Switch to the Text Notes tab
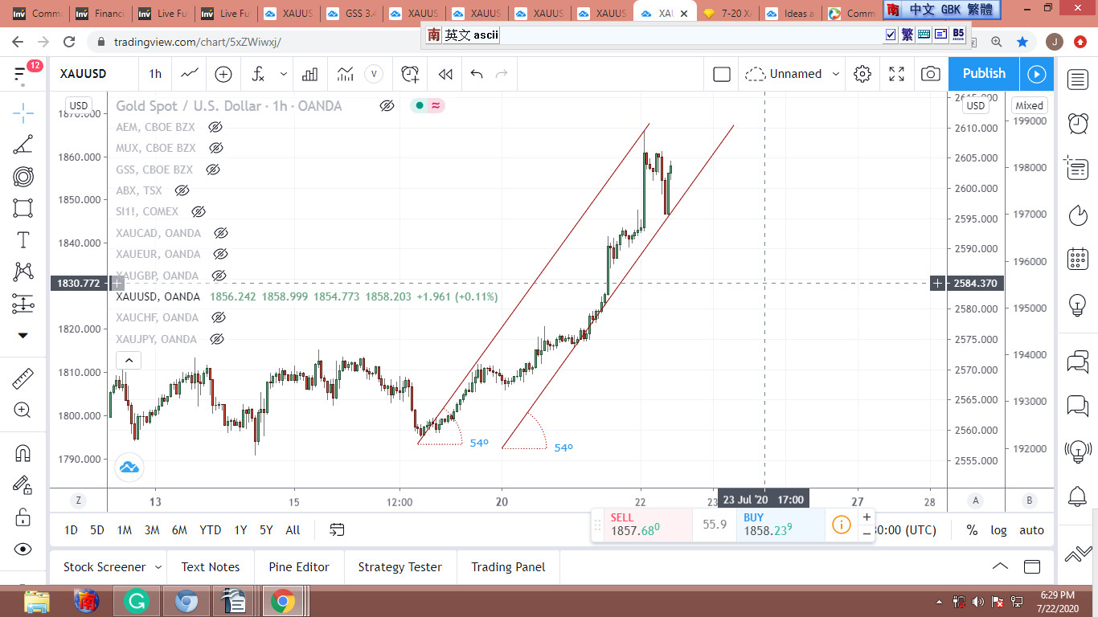This screenshot has width=1098, height=617. 211,567
